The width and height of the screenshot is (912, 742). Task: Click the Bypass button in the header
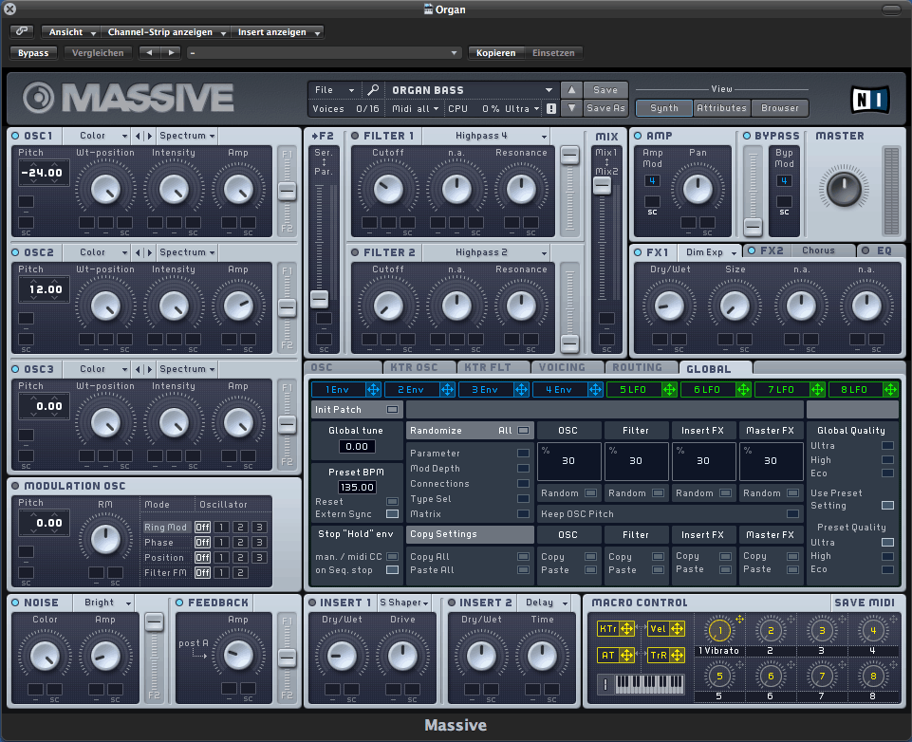[33, 53]
